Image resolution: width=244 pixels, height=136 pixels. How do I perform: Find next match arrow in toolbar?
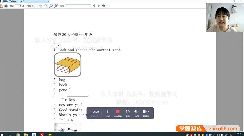(98, 6)
